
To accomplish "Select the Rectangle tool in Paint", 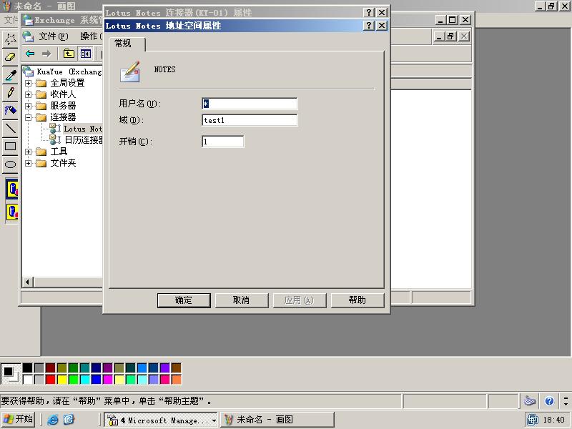I will click(x=10, y=147).
